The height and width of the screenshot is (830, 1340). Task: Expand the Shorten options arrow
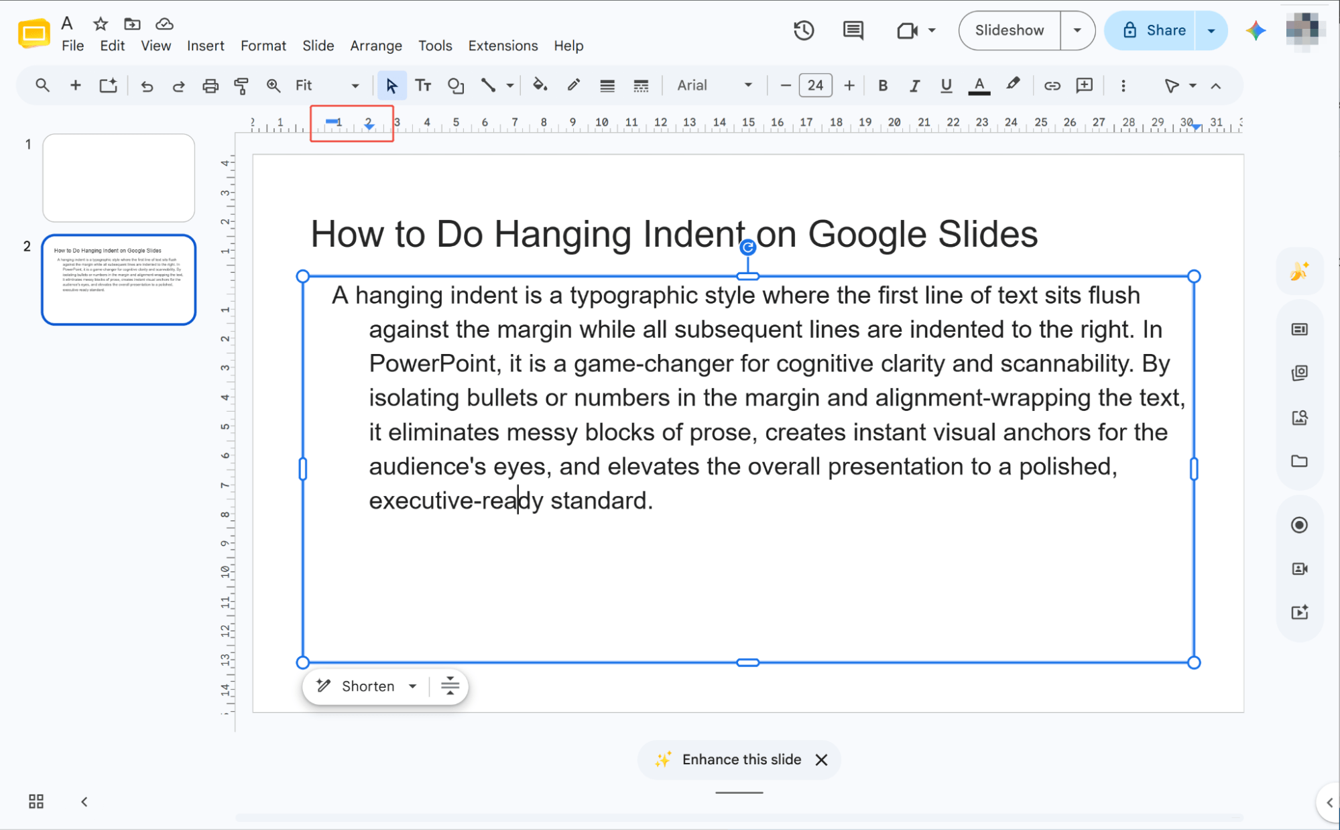(x=413, y=686)
